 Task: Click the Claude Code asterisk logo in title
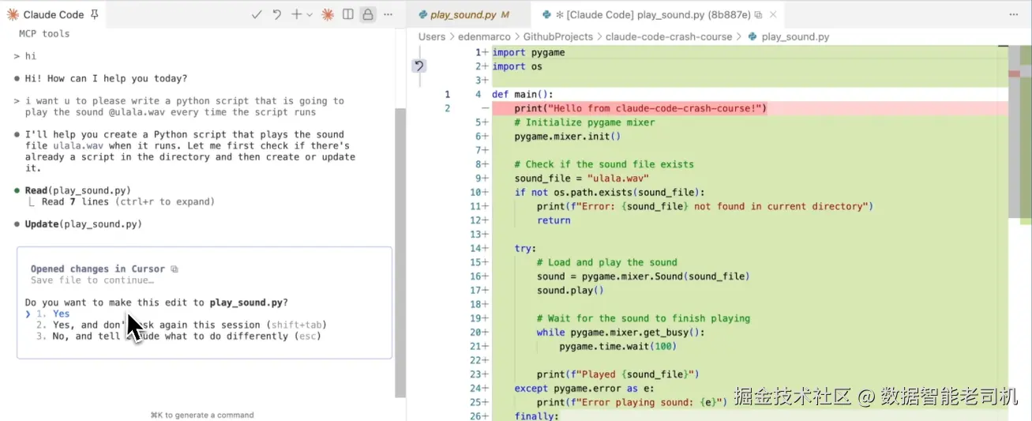[x=13, y=14]
